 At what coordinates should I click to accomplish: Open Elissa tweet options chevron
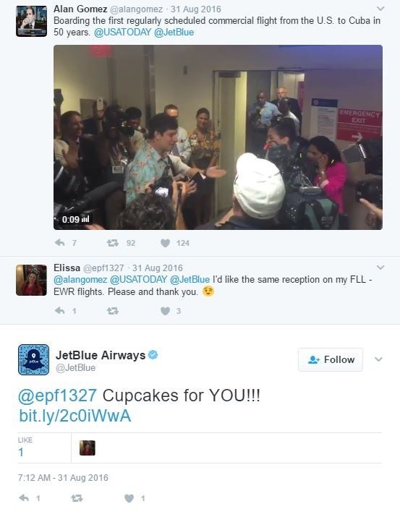tap(380, 267)
